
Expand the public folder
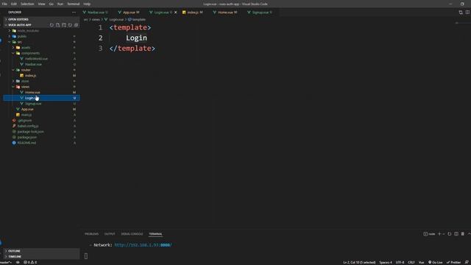(x=41, y=36)
